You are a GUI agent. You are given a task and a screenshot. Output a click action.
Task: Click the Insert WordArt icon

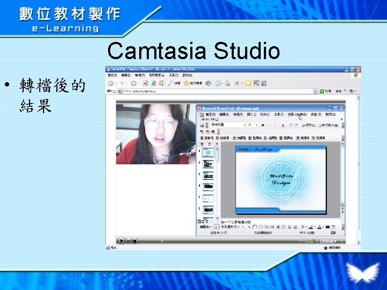pyautogui.click(x=278, y=227)
